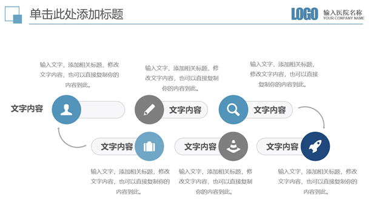The height and width of the screenshot is (219, 385).
Task: Click the LOGO graphic in header
Action: [x=304, y=14]
